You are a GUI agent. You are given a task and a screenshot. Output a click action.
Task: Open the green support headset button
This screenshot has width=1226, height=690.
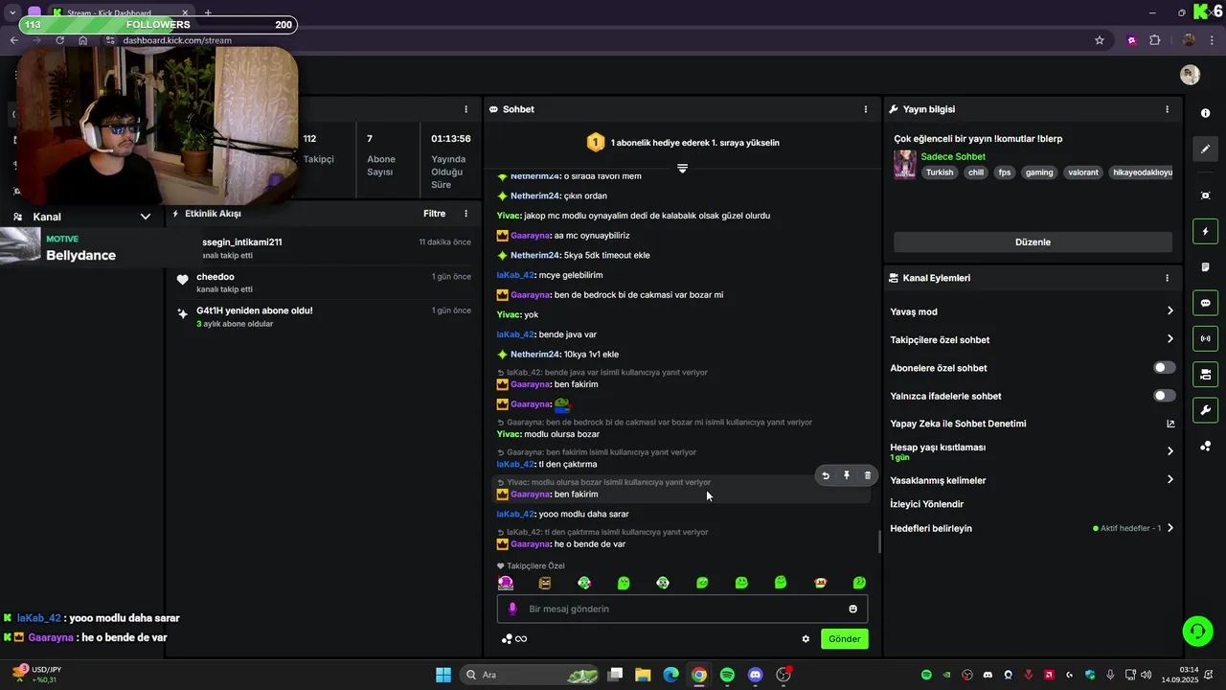[1197, 631]
